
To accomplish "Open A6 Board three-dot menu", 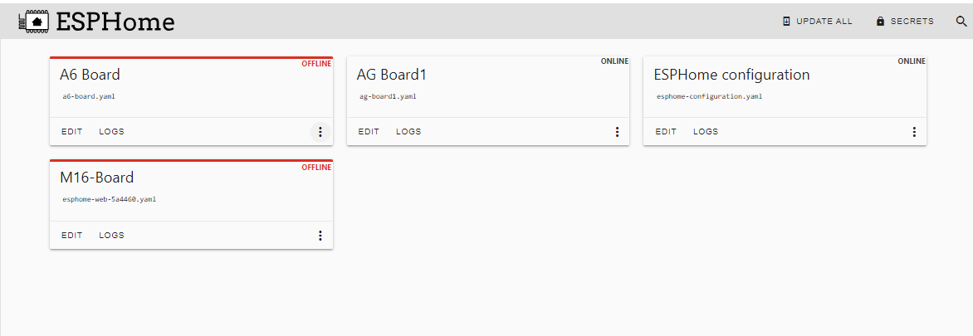I will coord(320,132).
